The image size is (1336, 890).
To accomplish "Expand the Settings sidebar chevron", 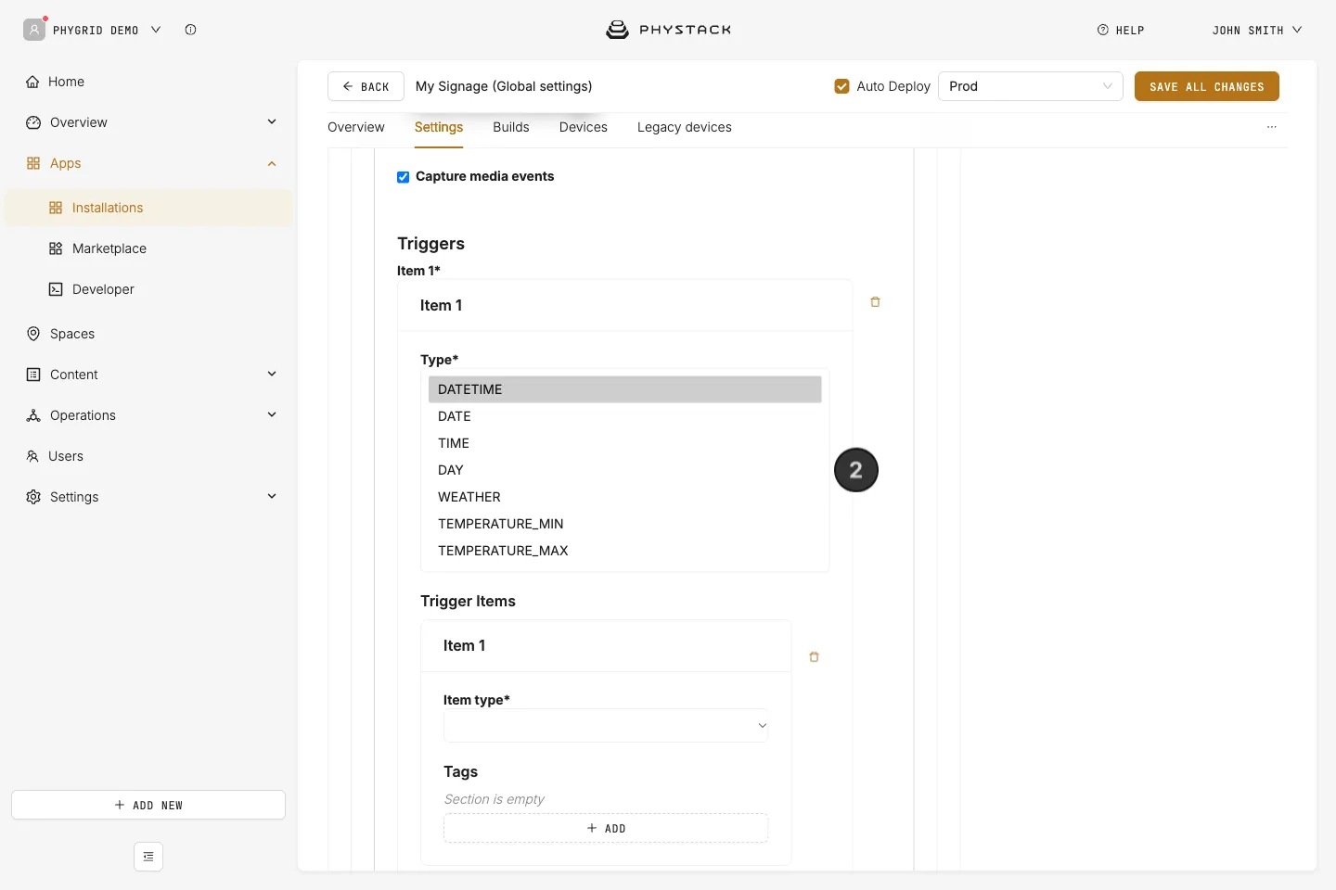I will (272, 496).
